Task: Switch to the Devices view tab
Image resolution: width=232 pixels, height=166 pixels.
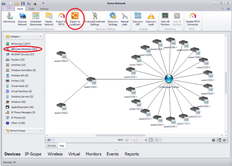Action: (52, 146)
